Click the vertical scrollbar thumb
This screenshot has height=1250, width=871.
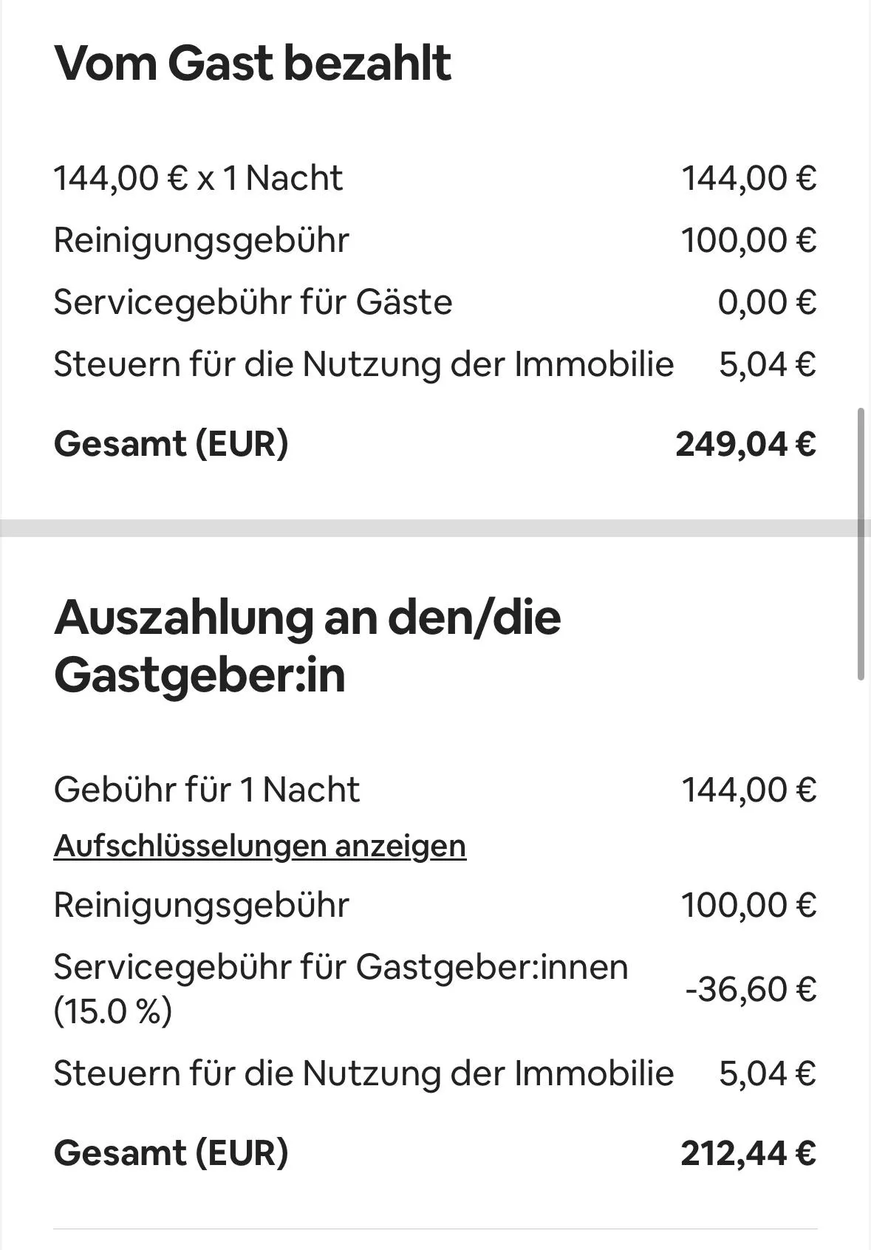(x=861, y=543)
